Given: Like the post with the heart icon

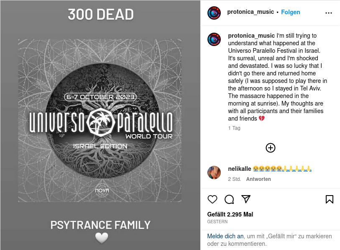Looking at the screenshot, I should pyautogui.click(x=212, y=199).
